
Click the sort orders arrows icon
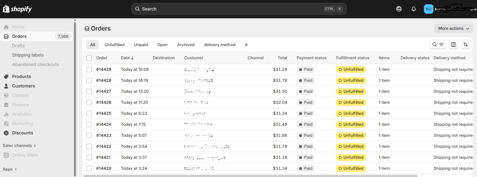point(465,45)
